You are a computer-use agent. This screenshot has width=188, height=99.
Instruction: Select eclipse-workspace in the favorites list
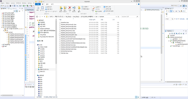45,29
